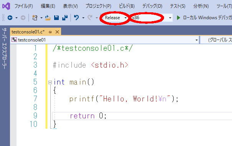Click the green Start Debugging play icon
Viewport: 232px width, 146px height.
click(179, 18)
